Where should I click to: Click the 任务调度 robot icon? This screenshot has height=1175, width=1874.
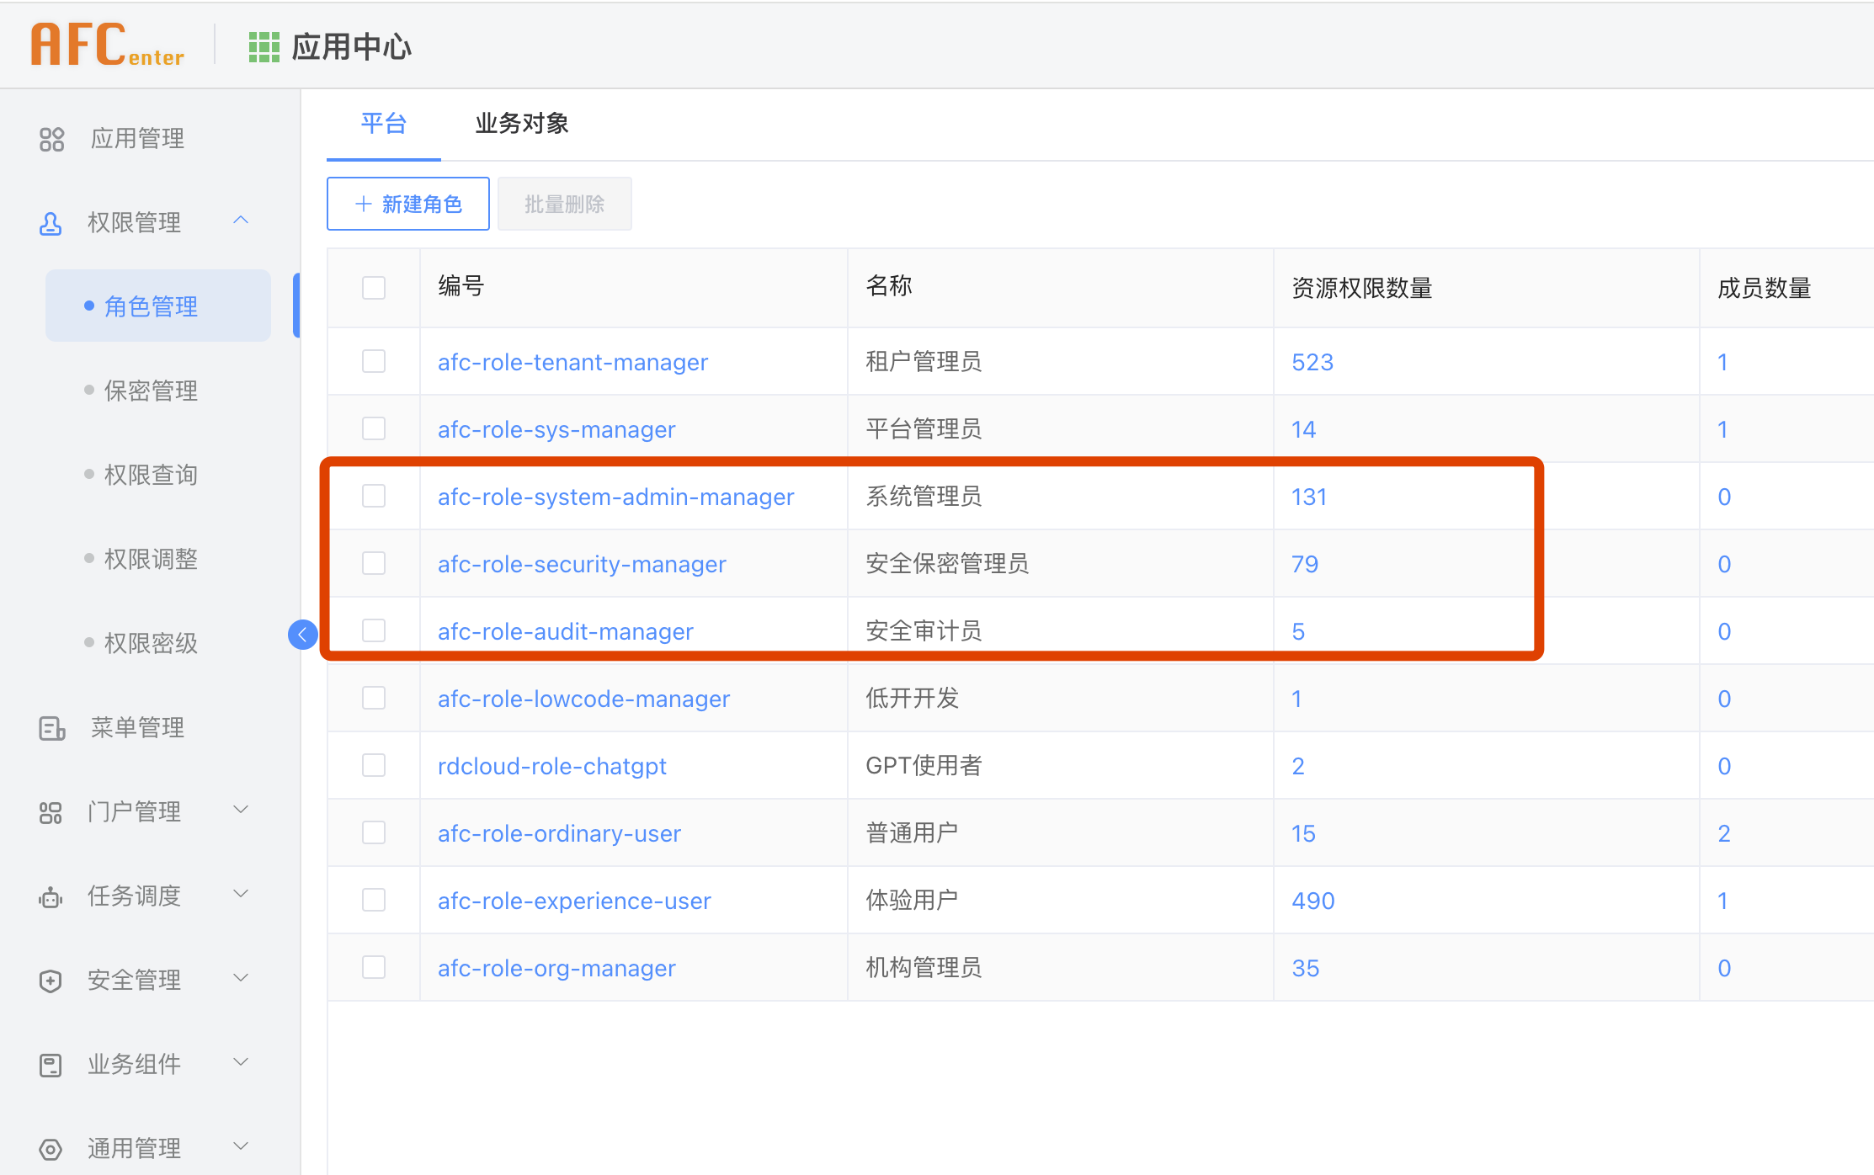(x=51, y=897)
